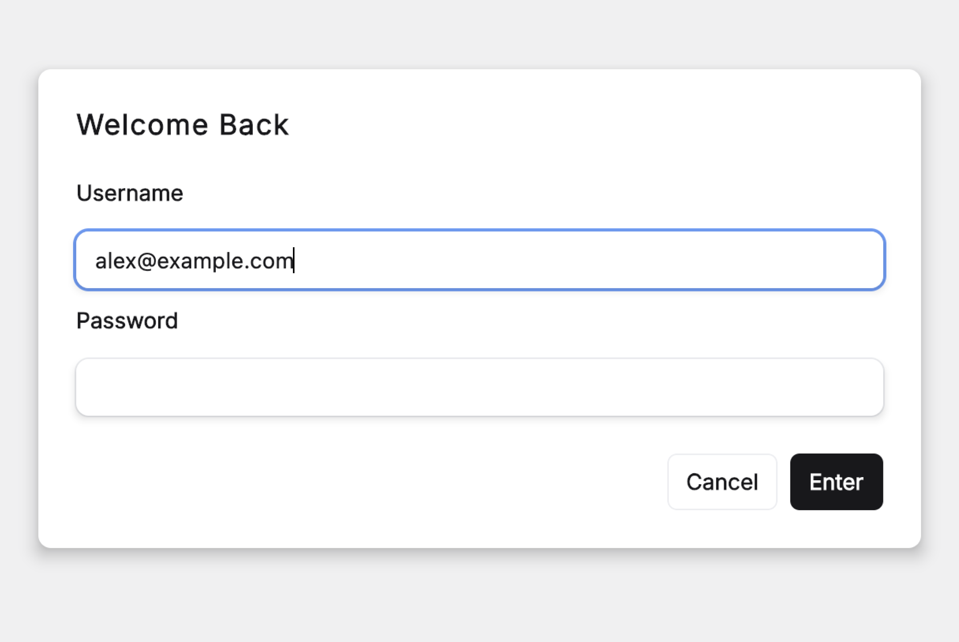Screen dimensions: 959x642
Task: Click the word Welcome in the title
Action: tap(143, 125)
